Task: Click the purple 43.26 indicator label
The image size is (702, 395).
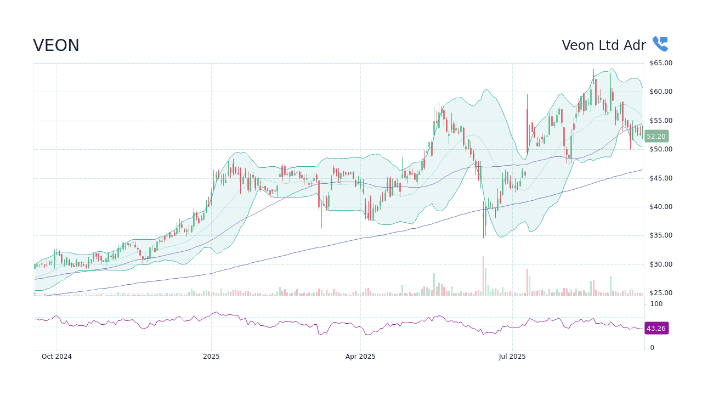Action: click(656, 328)
